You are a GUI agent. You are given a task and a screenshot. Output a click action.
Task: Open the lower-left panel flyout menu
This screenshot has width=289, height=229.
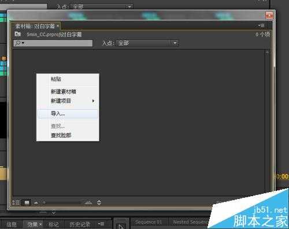pos(101,224)
